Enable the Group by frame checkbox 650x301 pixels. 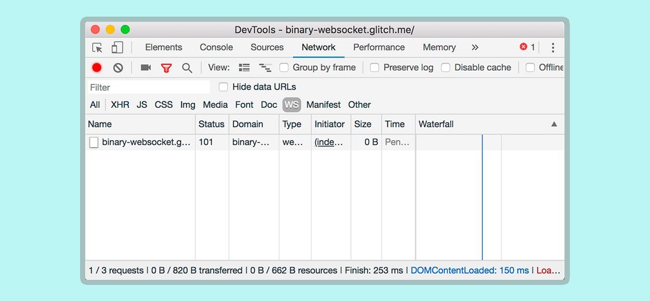pos(284,67)
